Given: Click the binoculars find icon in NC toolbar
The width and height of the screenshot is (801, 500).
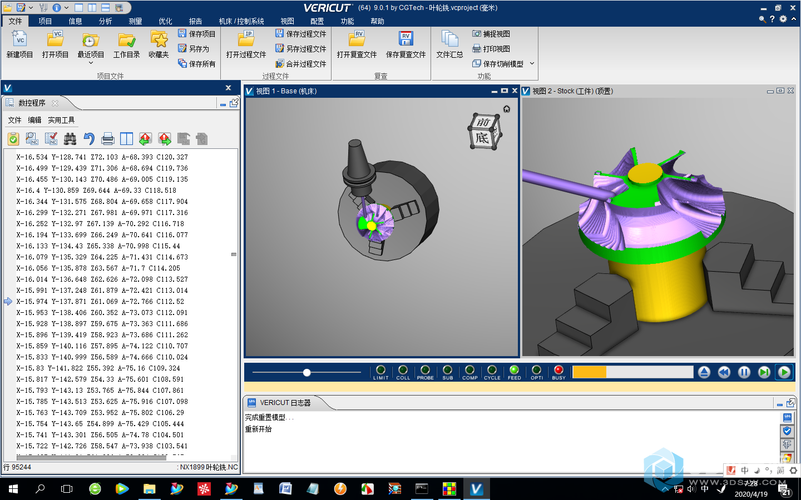Looking at the screenshot, I should tap(70, 139).
